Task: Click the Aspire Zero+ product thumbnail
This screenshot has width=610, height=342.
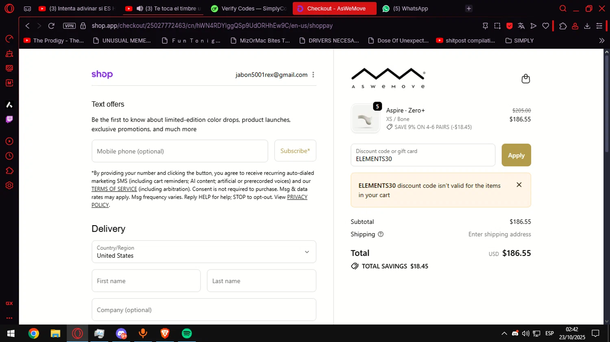Action: tap(365, 118)
